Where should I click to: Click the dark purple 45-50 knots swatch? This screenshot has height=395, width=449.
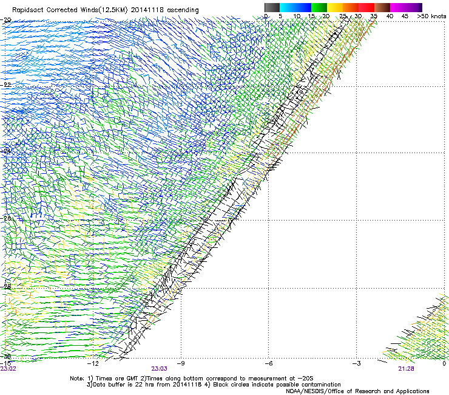[x=414, y=7]
